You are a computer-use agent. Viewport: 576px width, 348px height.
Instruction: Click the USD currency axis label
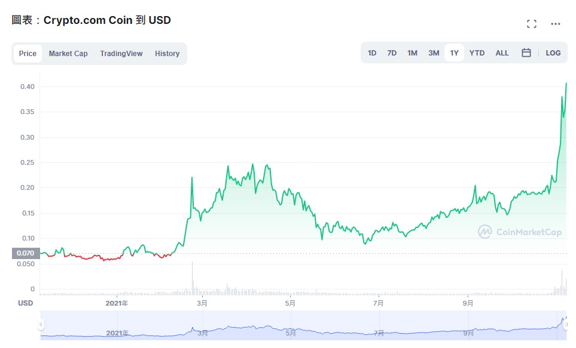[25, 303]
